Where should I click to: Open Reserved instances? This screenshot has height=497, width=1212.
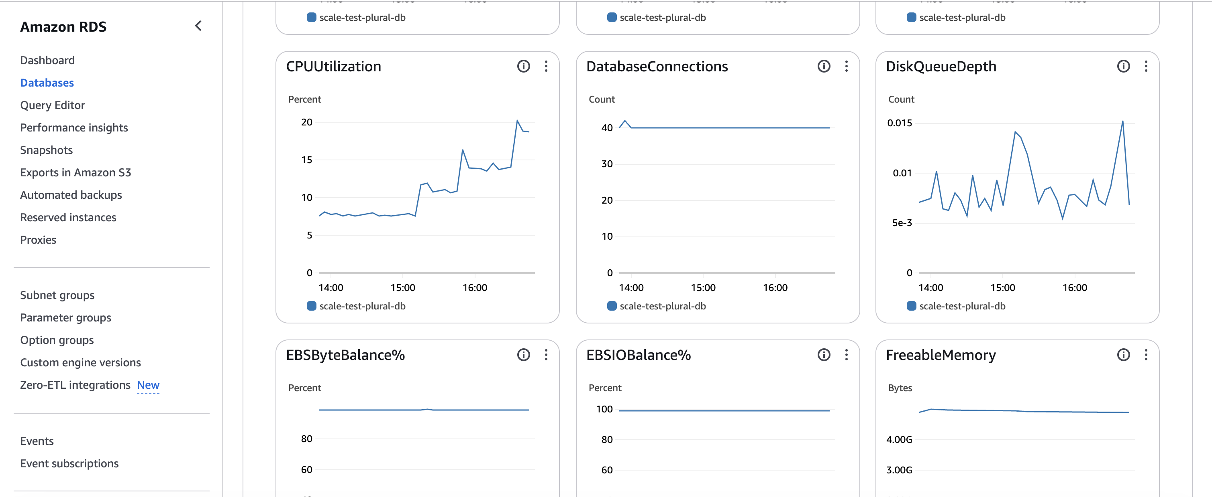(68, 218)
